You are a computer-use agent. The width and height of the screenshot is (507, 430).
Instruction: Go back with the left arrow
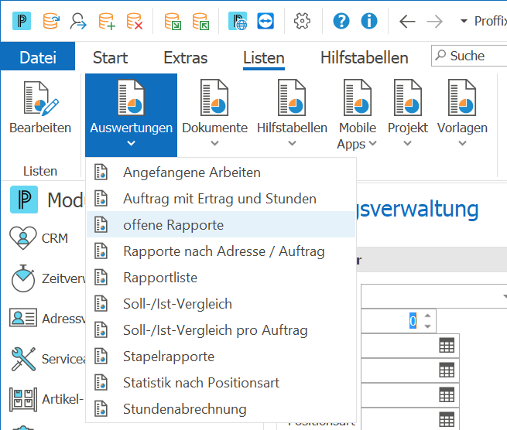point(407,22)
